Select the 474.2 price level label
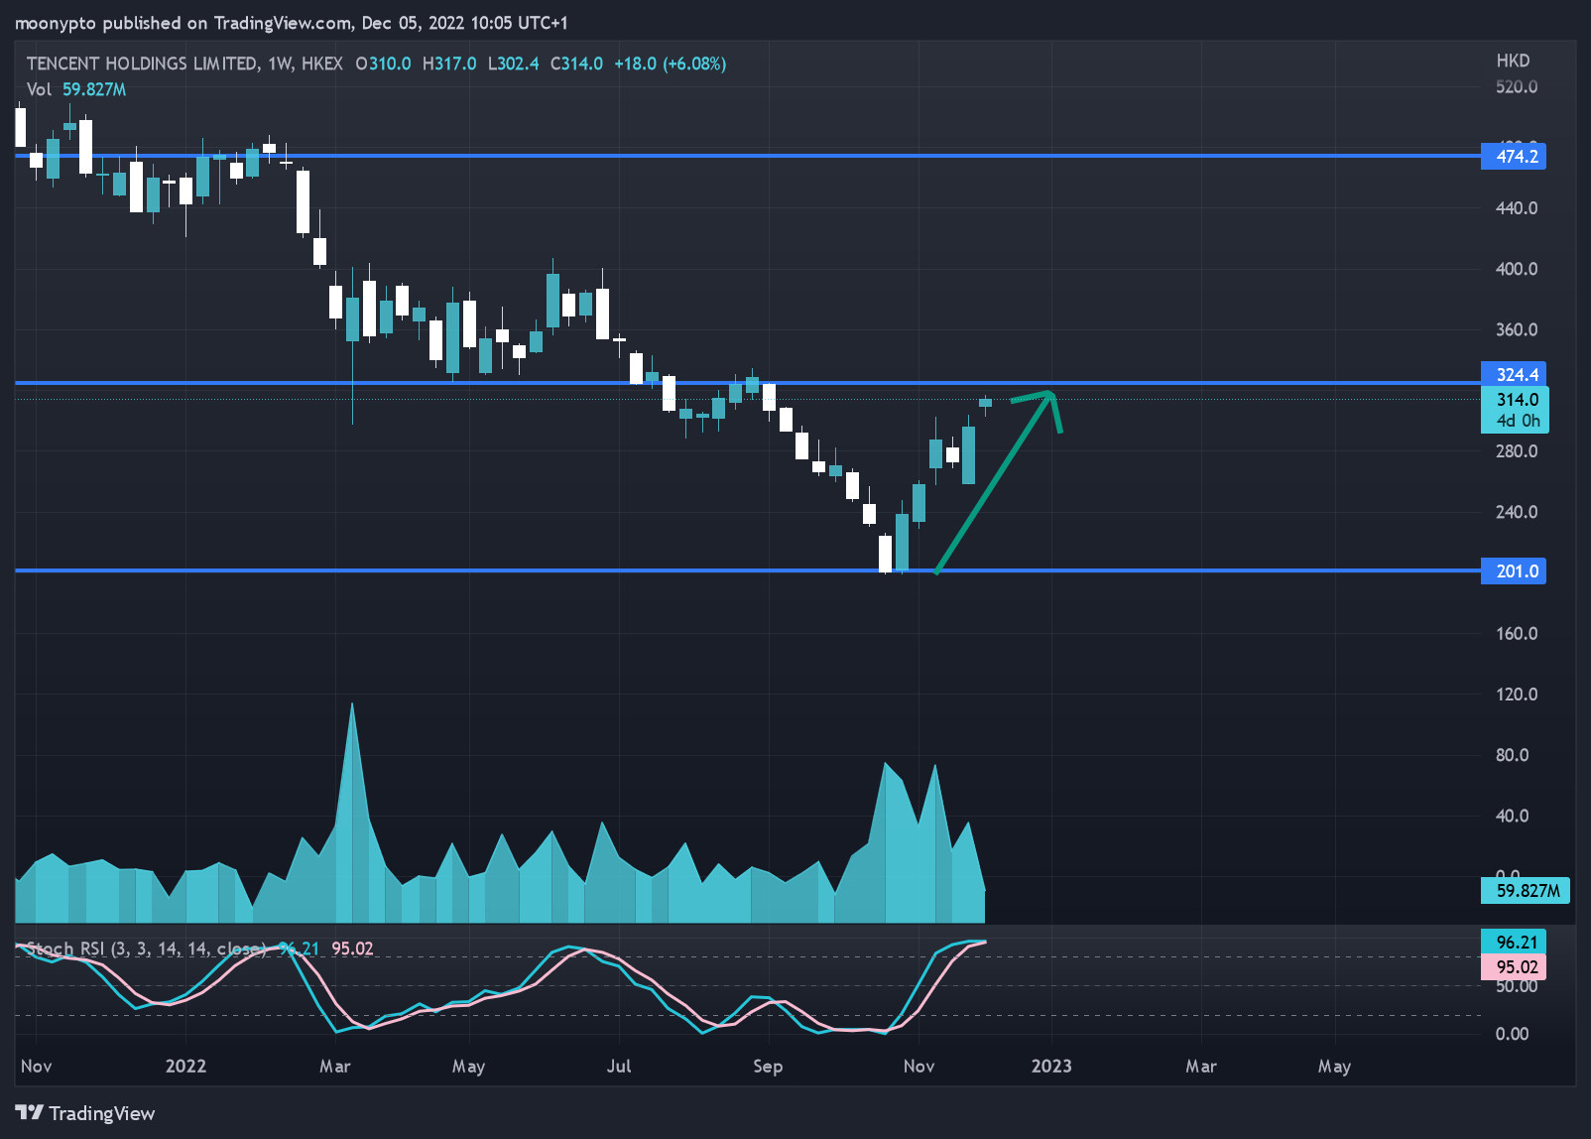The height and width of the screenshot is (1139, 1591). pyautogui.click(x=1514, y=156)
